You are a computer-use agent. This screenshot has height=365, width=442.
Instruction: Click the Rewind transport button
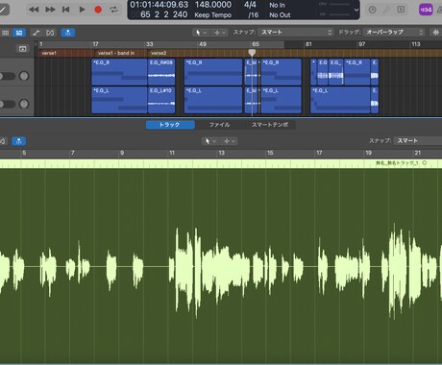coord(34,10)
